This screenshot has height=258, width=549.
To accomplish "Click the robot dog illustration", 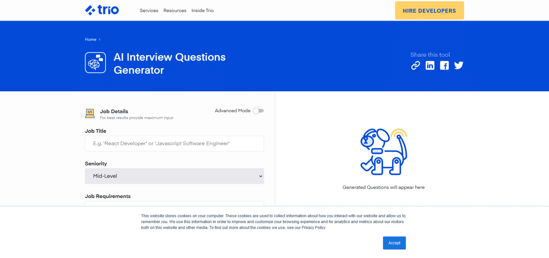I will 383,151.
